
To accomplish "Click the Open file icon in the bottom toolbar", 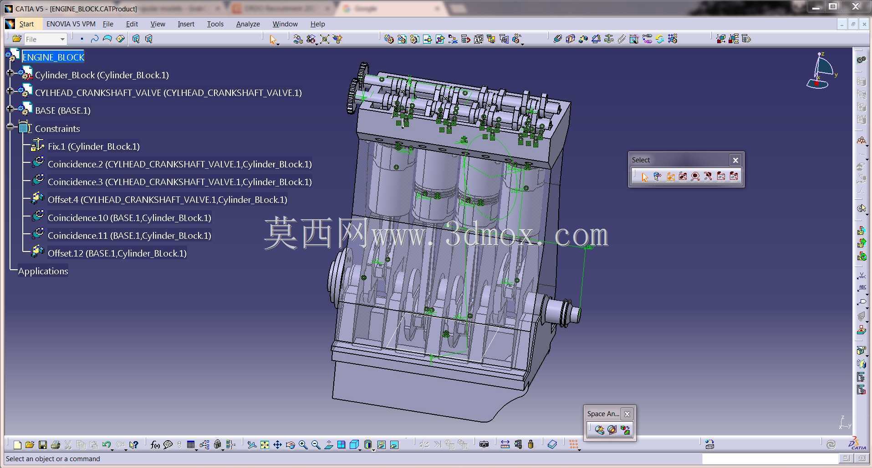I will pos(30,445).
